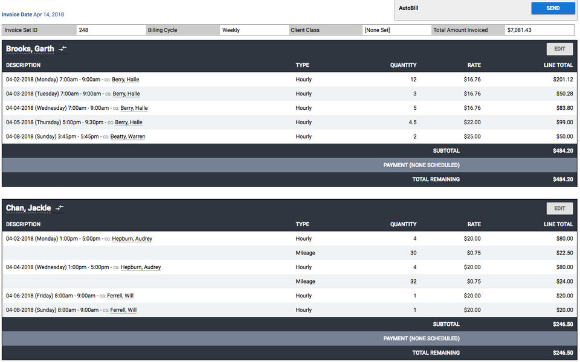580x362 pixels.
Task: Open Berry, Halle link on 04-04-2018 Wednesday row
Action: coord(134,108)
